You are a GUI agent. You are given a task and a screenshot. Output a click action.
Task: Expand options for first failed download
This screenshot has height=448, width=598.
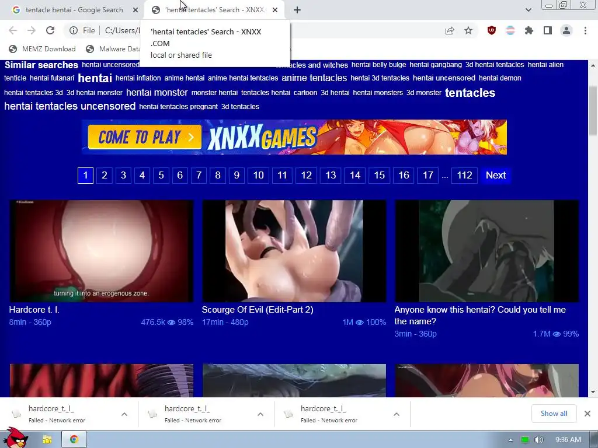124,414
